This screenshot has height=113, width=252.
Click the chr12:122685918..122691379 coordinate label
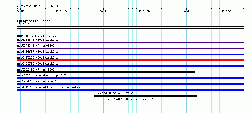pos(39,6)
